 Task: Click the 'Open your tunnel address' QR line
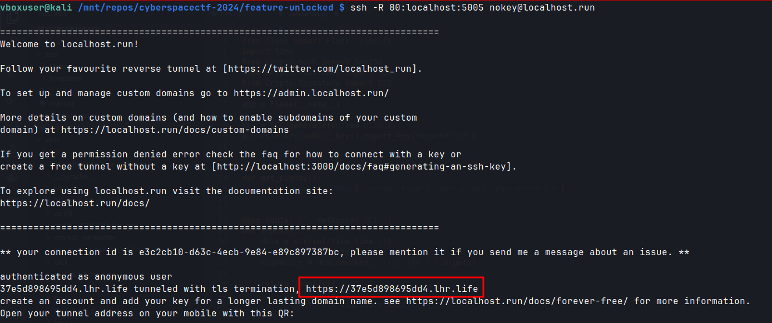147,313
